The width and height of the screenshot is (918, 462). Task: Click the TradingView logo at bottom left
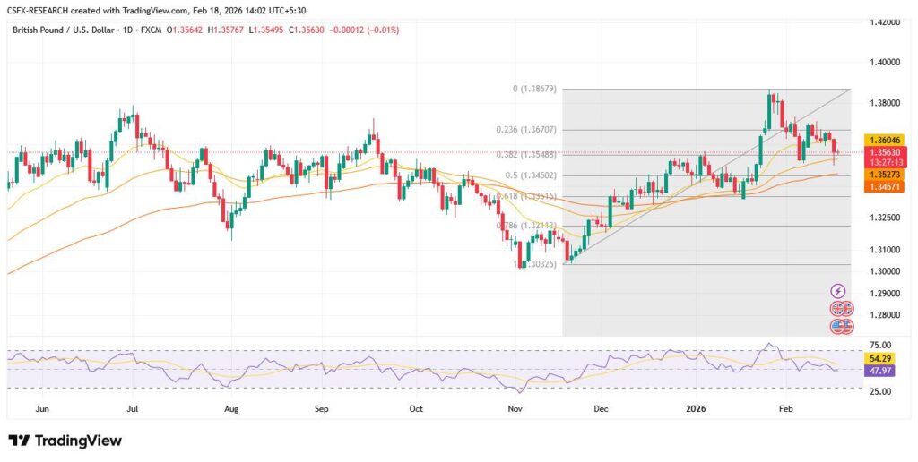(x=65, y=441)
